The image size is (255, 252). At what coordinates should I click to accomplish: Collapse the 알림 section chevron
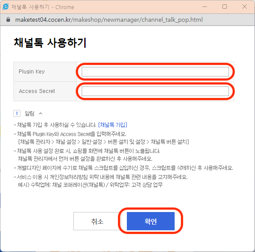pos(41,113)
